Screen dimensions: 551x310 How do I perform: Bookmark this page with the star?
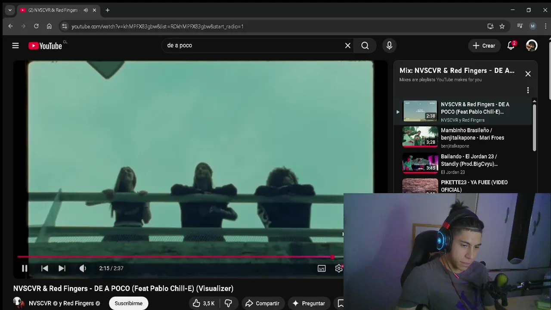tap(502, 26)
